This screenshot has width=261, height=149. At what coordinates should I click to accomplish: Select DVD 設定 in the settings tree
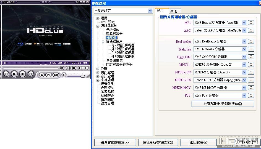click(x=108, y=22)
